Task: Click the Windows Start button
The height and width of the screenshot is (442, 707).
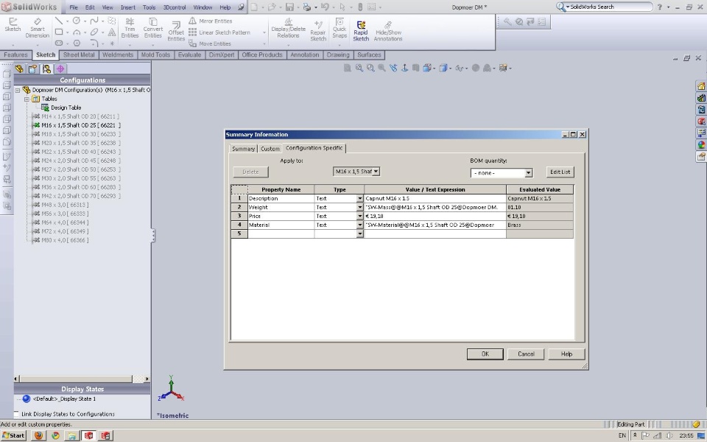Action: coord(13,435)
